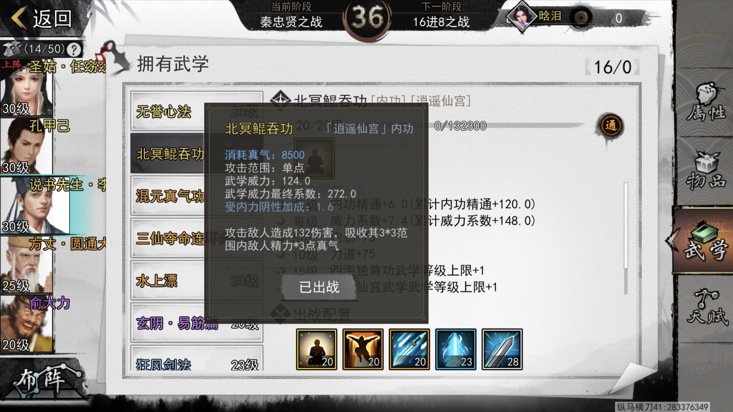Click the 已出战 button
The image size is (733, 412).
319,287
